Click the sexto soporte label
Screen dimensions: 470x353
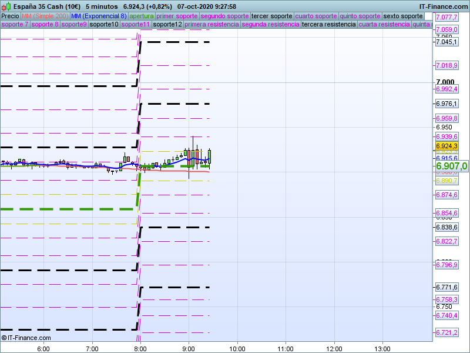pos(403,16)
